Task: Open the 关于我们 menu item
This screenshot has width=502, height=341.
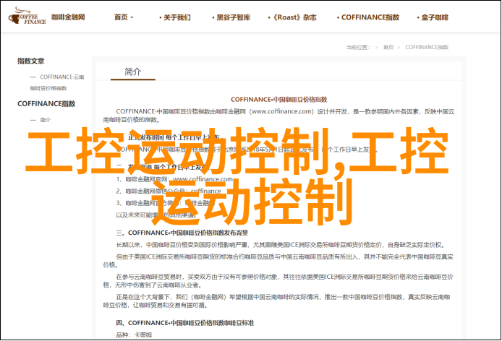Action: (175, 17)
